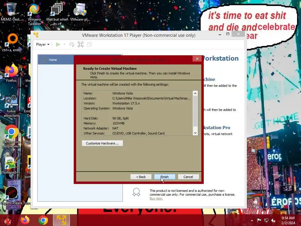Click the 'Other Devices' row
This screenshot has width=301, height=226.
pos(137,133)
